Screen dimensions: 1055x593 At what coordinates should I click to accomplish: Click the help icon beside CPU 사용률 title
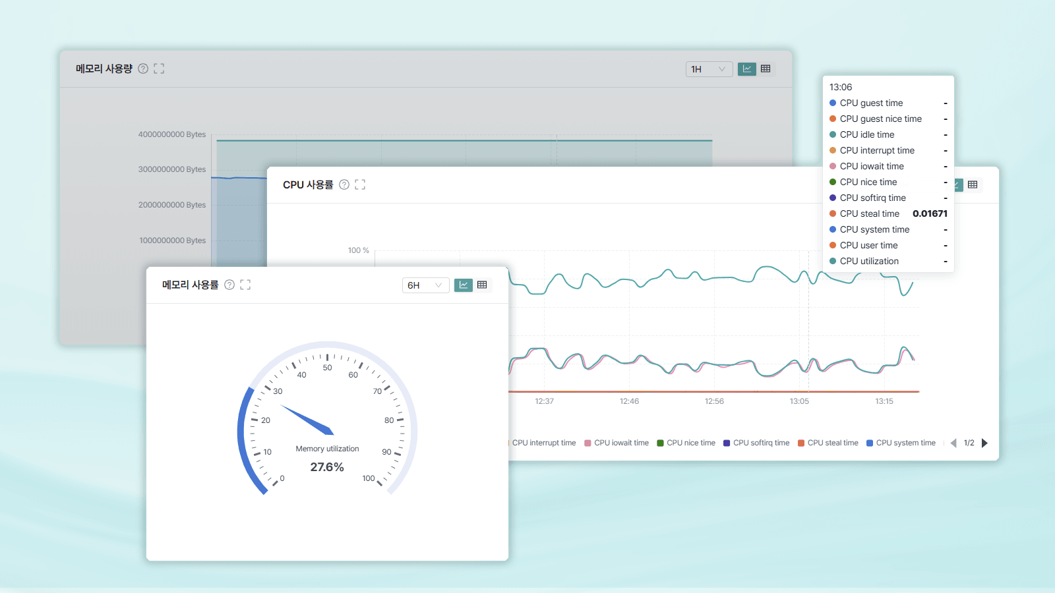pos(344,184)
